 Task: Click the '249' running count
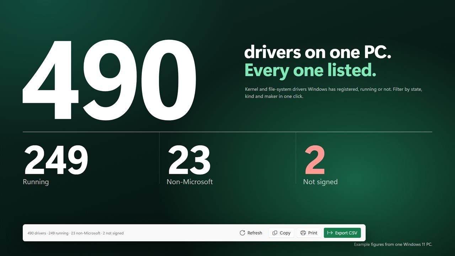click(x=56, y=160)
